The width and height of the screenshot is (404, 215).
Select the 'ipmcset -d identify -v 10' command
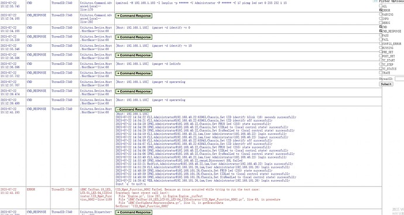point(172,46)
